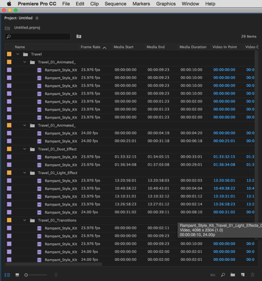The height and width of the screenshot is (281, 262).
Task: Click the Project: Untitled panel tab
Action: [x=18, y=18]
